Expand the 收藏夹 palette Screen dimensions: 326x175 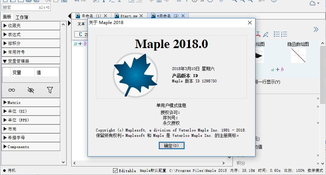31,26
